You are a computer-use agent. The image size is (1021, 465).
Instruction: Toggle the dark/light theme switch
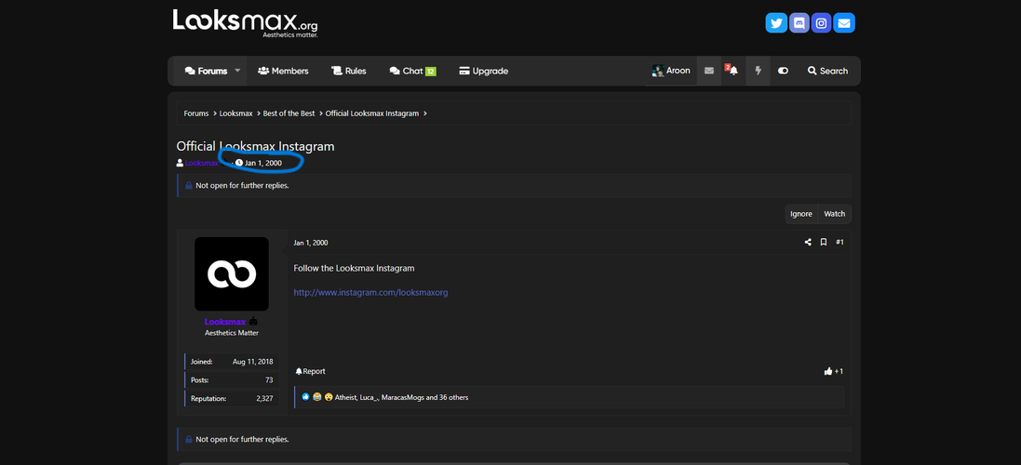(x=783, y=71)
